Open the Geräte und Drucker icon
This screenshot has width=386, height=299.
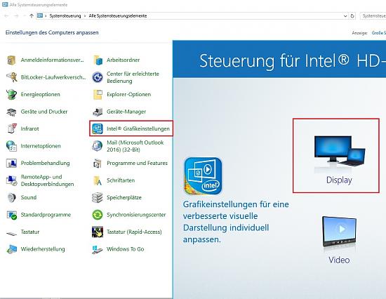click(11, 112)
